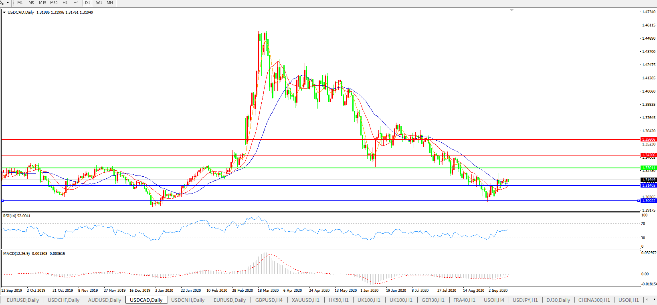Viewport: 657px width, 305px height.
Task: Select the M15 timeframe button
Action: point(42,3)
